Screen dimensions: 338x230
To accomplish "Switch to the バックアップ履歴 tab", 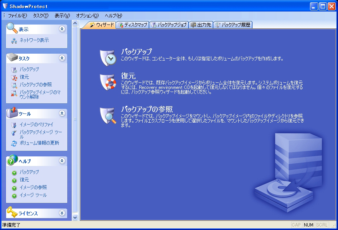I will tap(233, 25).
